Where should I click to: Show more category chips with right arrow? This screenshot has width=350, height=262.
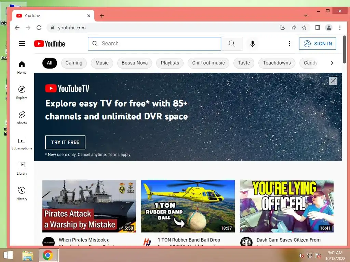point(332,63)
